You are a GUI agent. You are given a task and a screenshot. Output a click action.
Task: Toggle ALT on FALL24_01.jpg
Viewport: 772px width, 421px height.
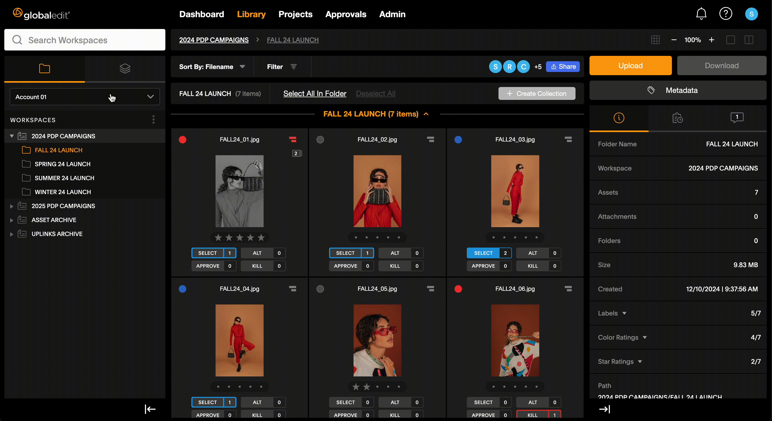pos(263,253)
